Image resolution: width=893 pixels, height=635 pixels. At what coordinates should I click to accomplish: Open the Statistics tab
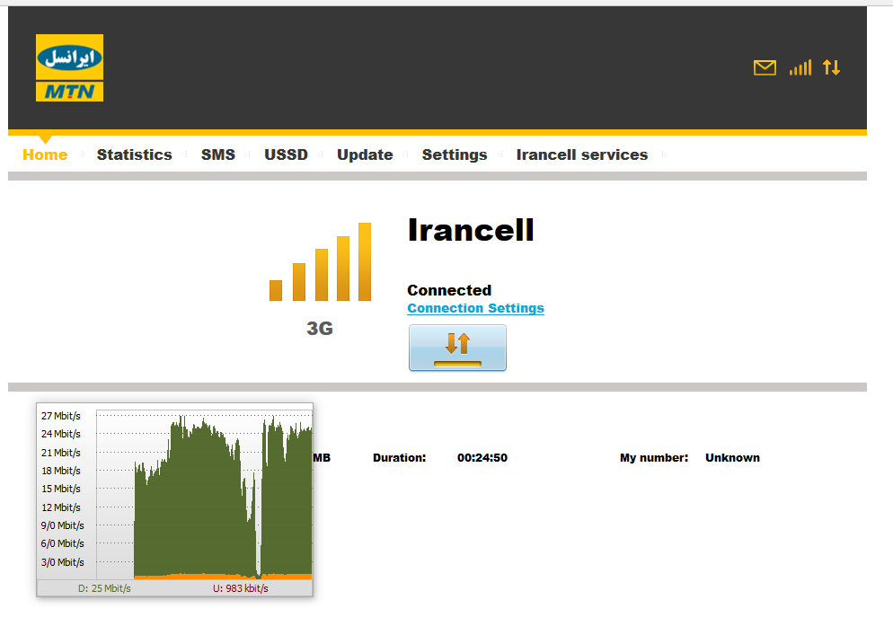click(x=134, y=154)
